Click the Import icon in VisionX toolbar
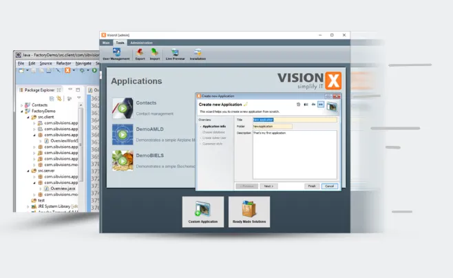This screenshot has height=278, width=453. pyautogui.click(x=155, y=54)
